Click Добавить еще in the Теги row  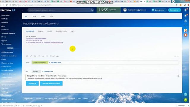click(x=48, y=71)
